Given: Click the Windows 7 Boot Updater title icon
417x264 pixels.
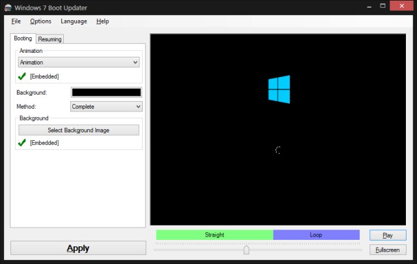Looking at the screenshot, I should tap(8, 8).
